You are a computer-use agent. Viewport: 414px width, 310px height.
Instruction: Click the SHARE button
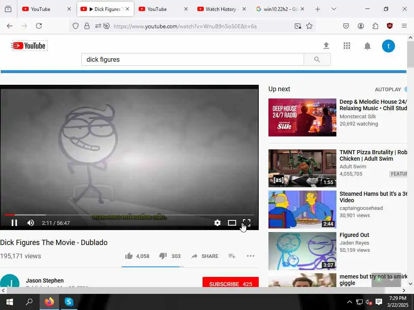pyautogui.click(x=205, y=256)
